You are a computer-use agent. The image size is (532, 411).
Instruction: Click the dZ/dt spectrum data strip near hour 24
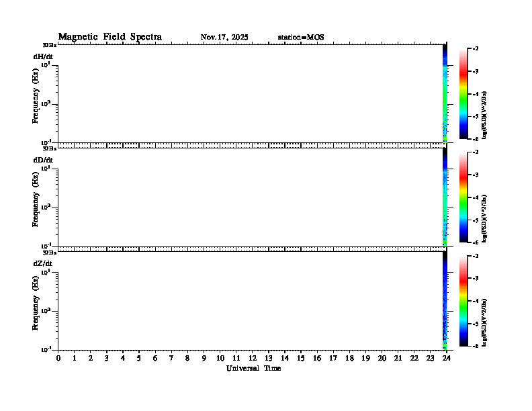pyautogui.click(x=445, y=300)
